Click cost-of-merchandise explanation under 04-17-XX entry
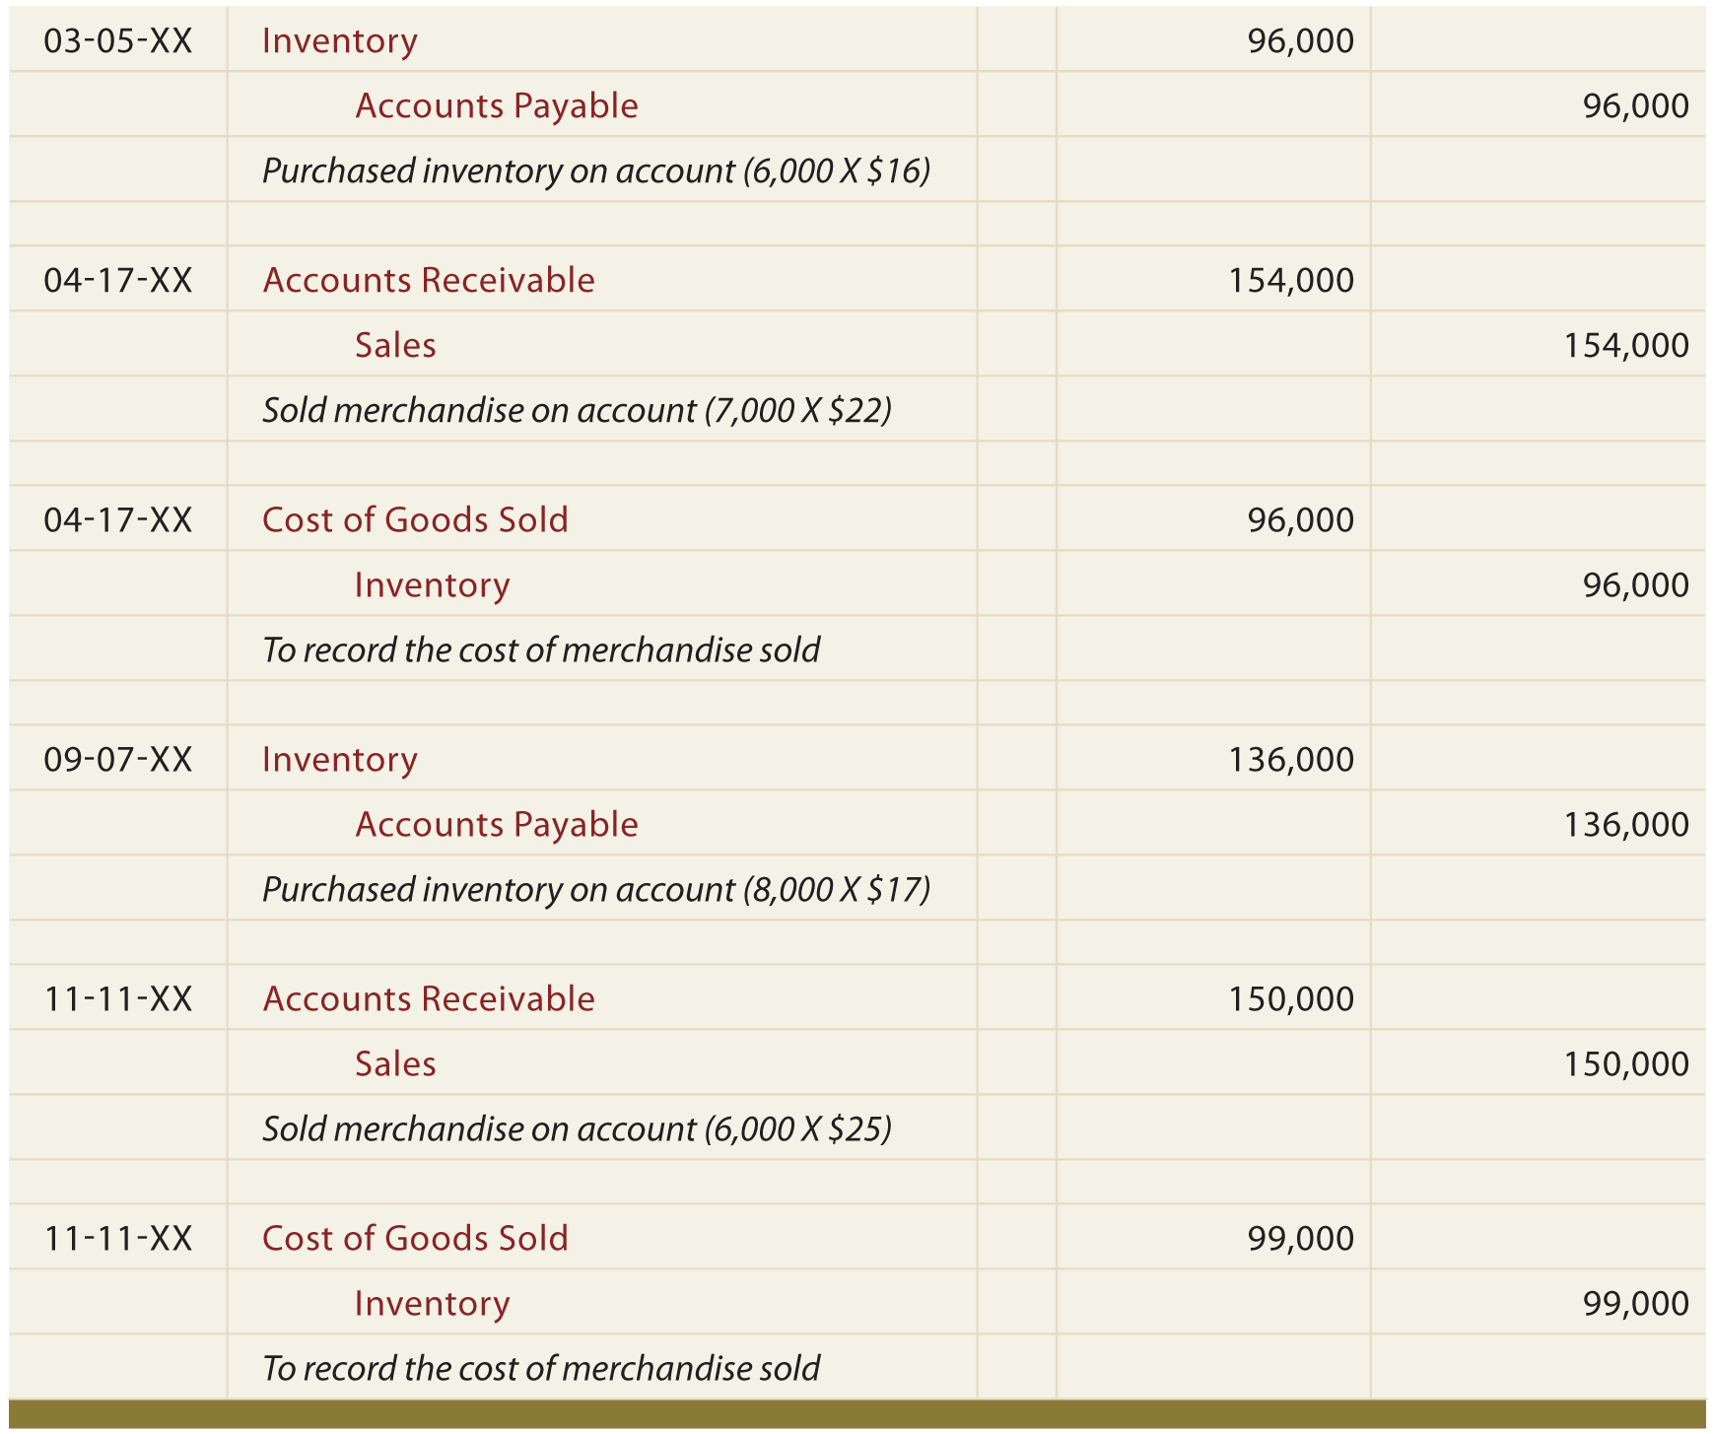Screen dimensions: 1713x1434 coord(541,650)
